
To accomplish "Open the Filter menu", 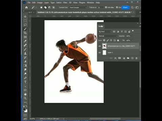I will [65, 2].
